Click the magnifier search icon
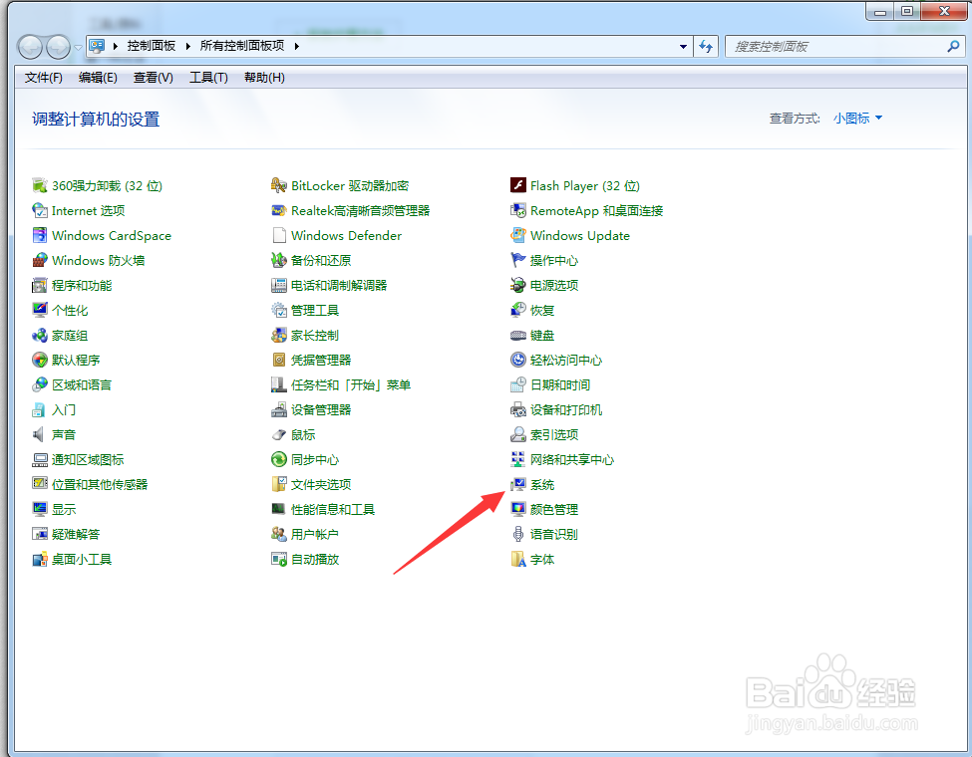 click(x=953, y=46)
